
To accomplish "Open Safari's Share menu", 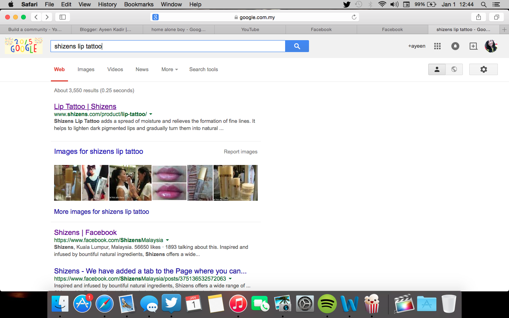I will [x=478, y=17].
